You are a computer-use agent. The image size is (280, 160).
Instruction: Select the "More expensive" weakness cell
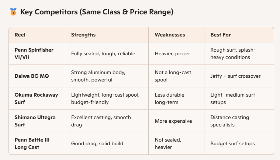(172, 121)
